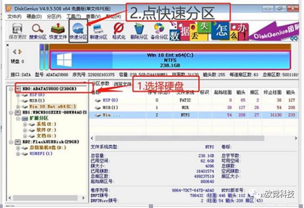Image resolution: width=304 pixels, height=208 pixels.
Task: Select USBEFI(1) in the tree
Action: tap(41, 154)
